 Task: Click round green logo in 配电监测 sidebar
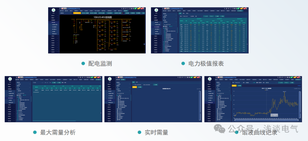point(53,10)
